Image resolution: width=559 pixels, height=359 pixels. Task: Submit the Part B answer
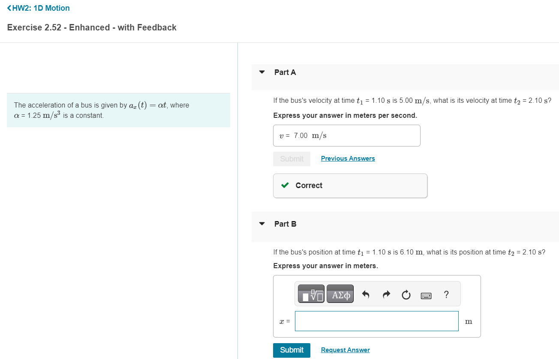292,350
